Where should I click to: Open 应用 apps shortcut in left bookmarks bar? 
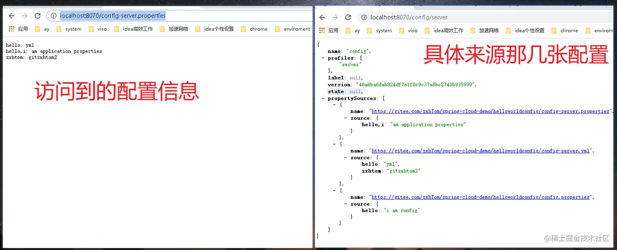[x=18, y=29]
